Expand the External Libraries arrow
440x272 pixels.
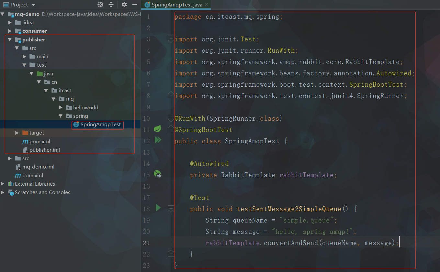click(3, 184)
